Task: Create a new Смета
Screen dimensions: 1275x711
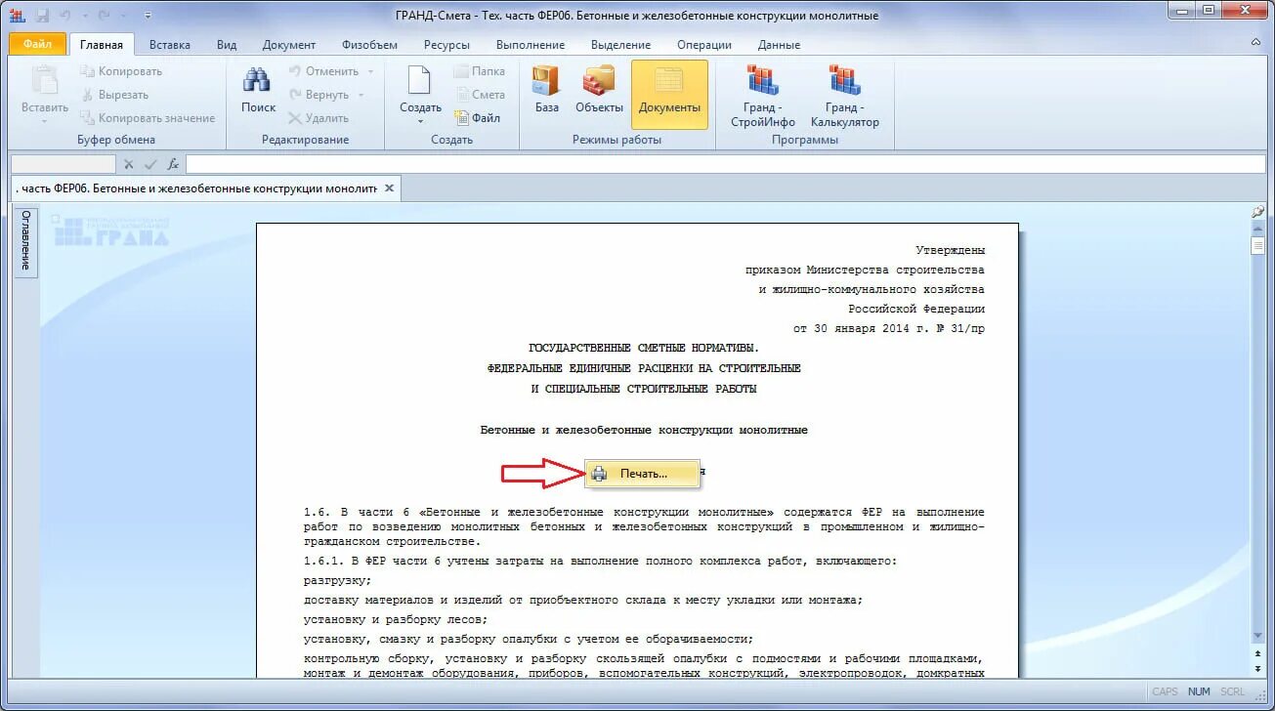Action: click(480, 95)
